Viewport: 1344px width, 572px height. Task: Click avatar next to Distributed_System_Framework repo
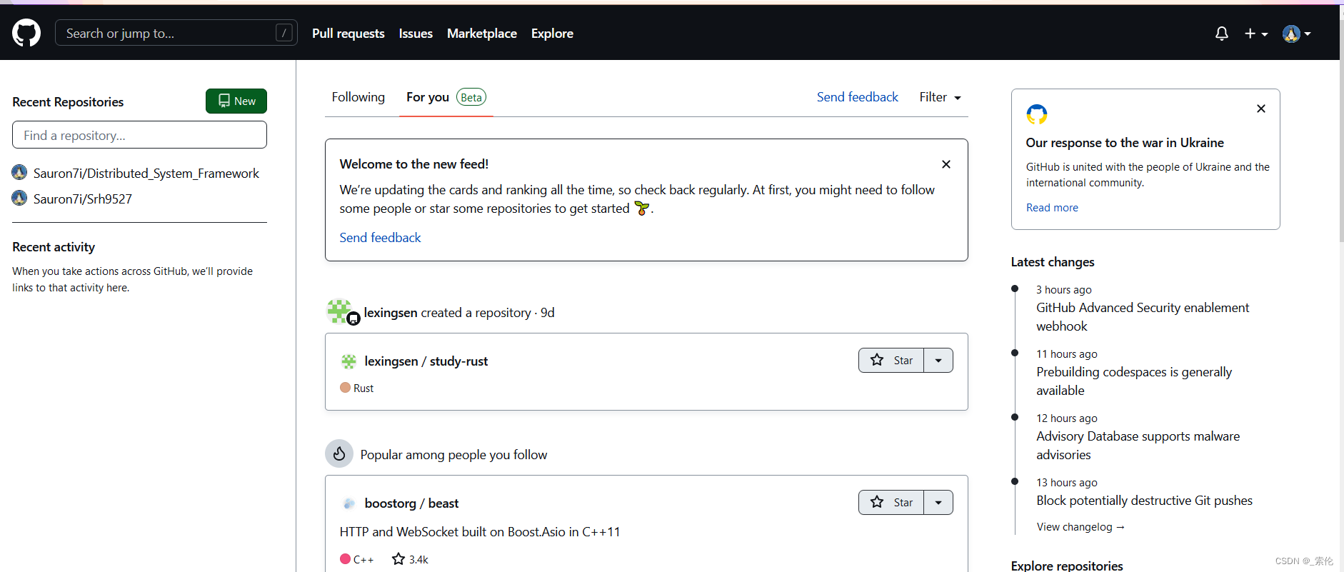(19, 173)
